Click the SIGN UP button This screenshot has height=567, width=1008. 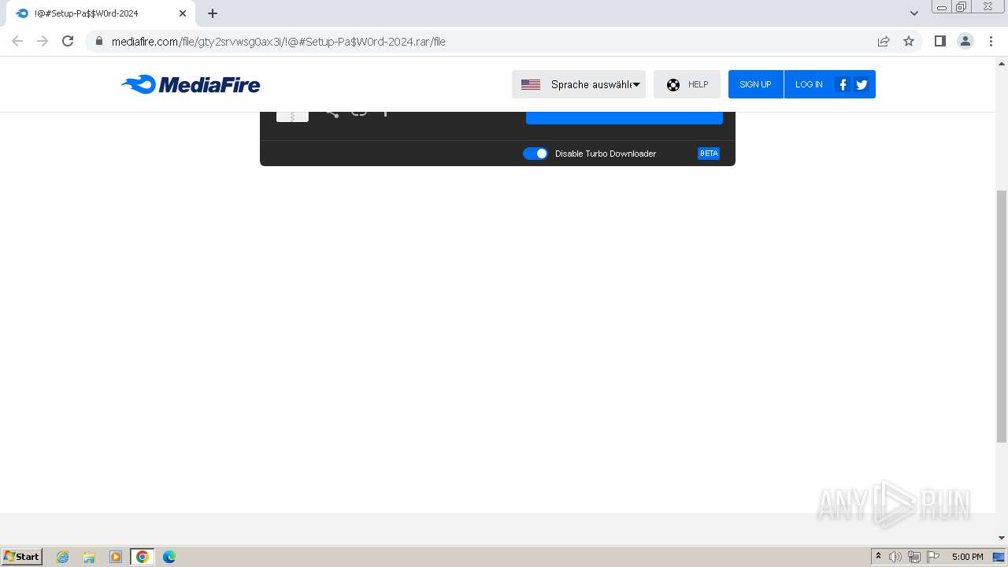(755, 84)
